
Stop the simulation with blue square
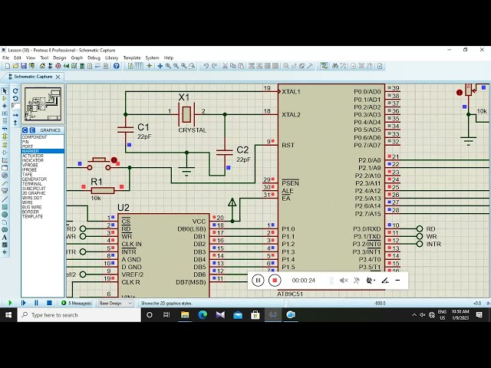(x=49, y=303)
